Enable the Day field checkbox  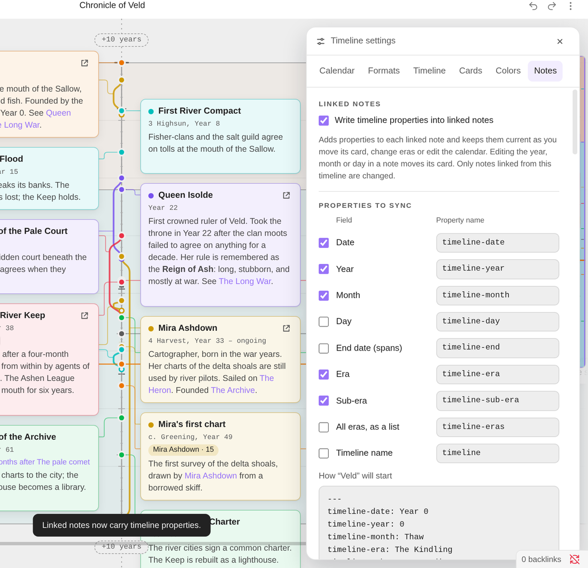tap(323, 322)
